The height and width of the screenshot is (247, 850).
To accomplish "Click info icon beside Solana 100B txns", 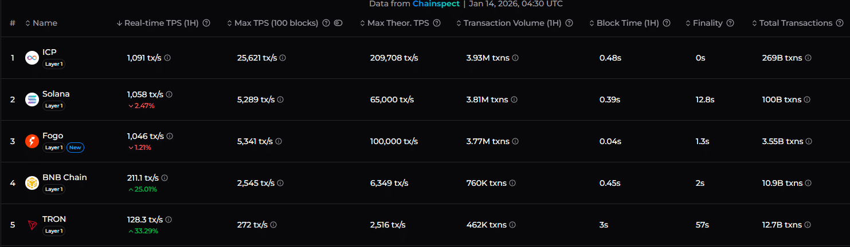I will pyautogui.click(x=807, y=99).
